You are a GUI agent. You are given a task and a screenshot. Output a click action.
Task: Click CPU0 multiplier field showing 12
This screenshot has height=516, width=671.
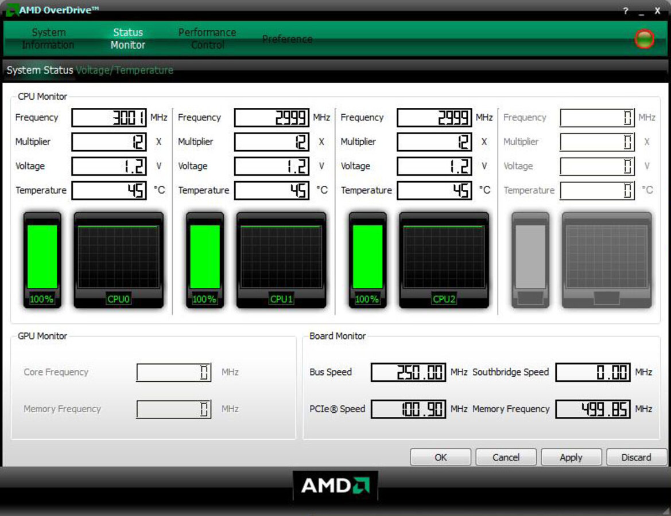109,142
